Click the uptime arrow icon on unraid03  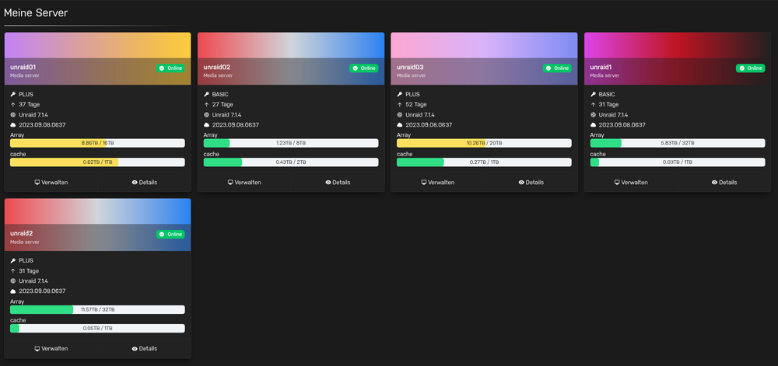[x=400, y=104]
